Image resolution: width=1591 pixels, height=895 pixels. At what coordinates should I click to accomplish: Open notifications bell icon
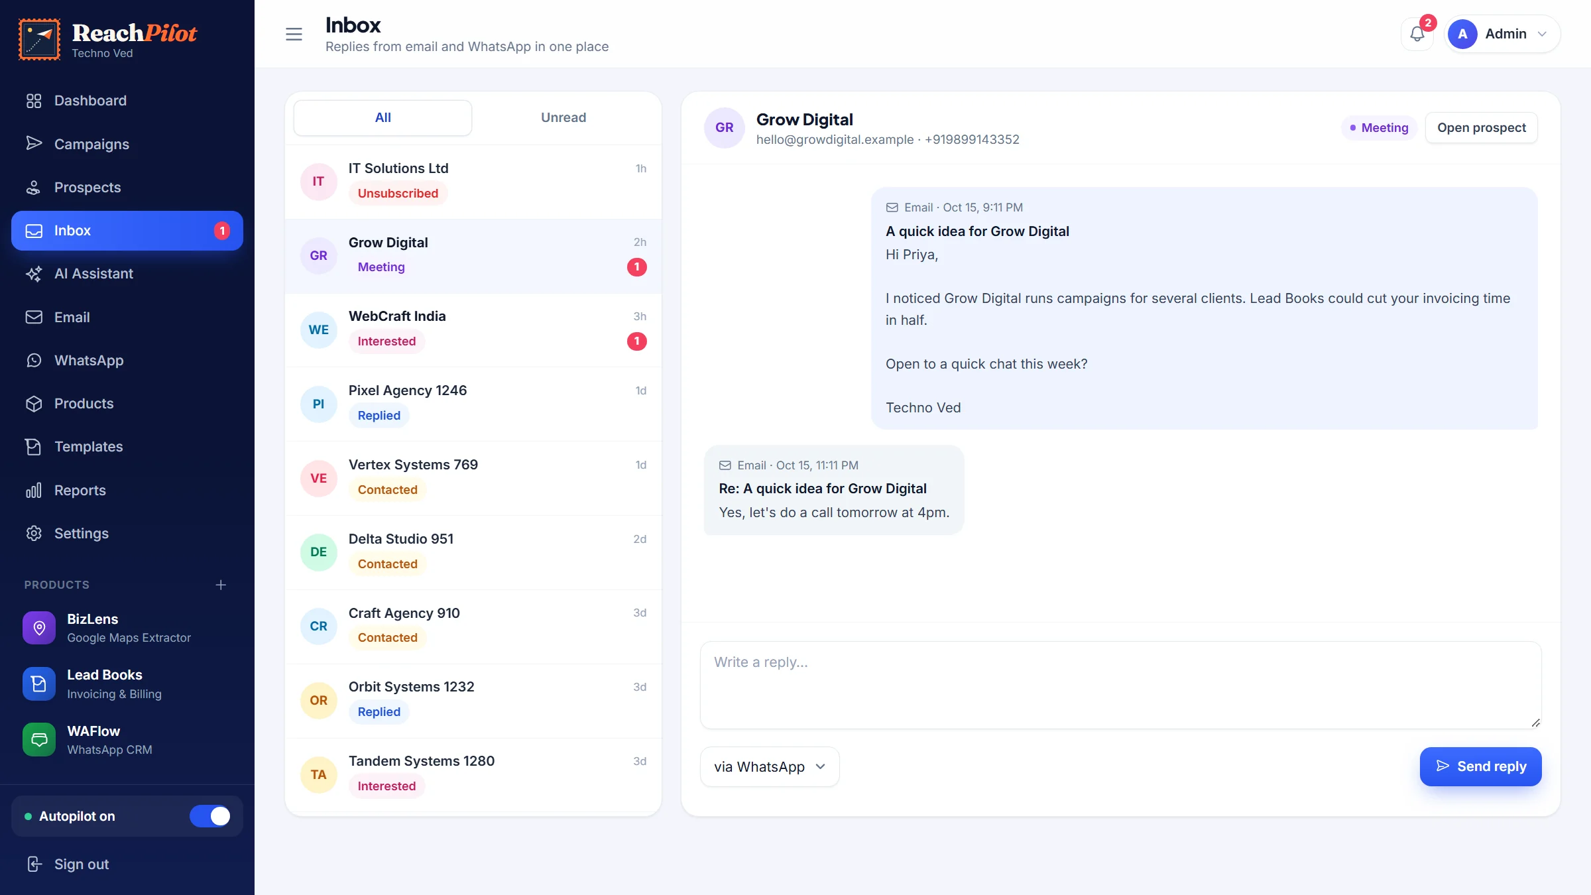(1417, 34)
